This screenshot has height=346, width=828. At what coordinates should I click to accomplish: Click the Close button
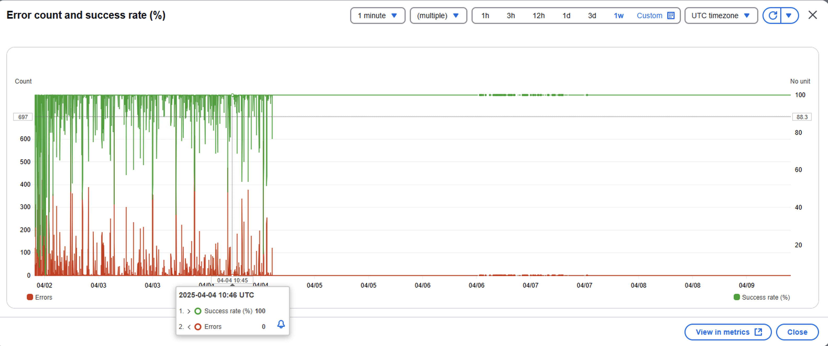click(797, 332)
